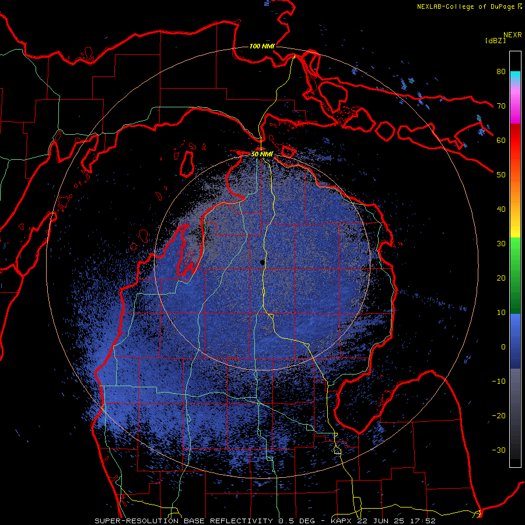Click the 60 value on the dBZ scale
The height and width of the screenshot is (525, 525).
click(501, 140)
